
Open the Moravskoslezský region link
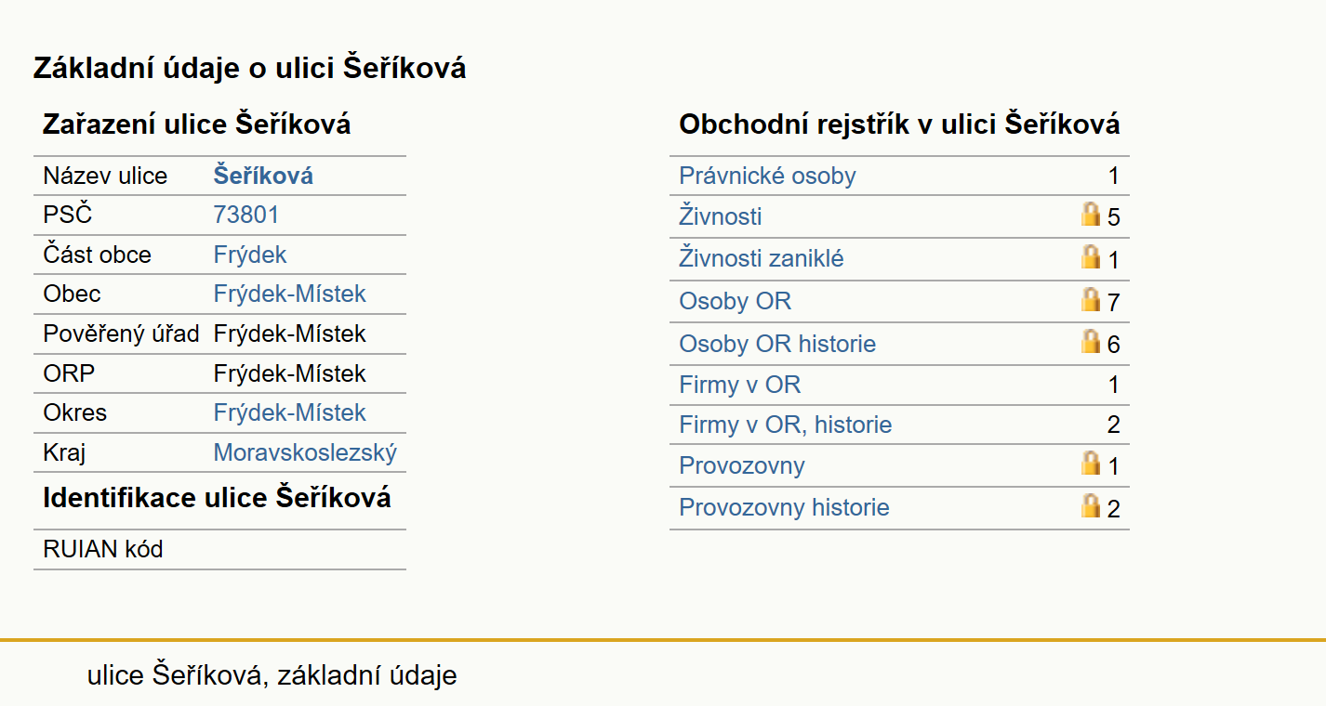click(x=305, y=452)
